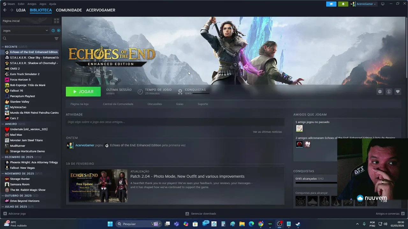This screenshot has height=229, width=408.
Task: Open Página da loja link
Action: (79, 104)
